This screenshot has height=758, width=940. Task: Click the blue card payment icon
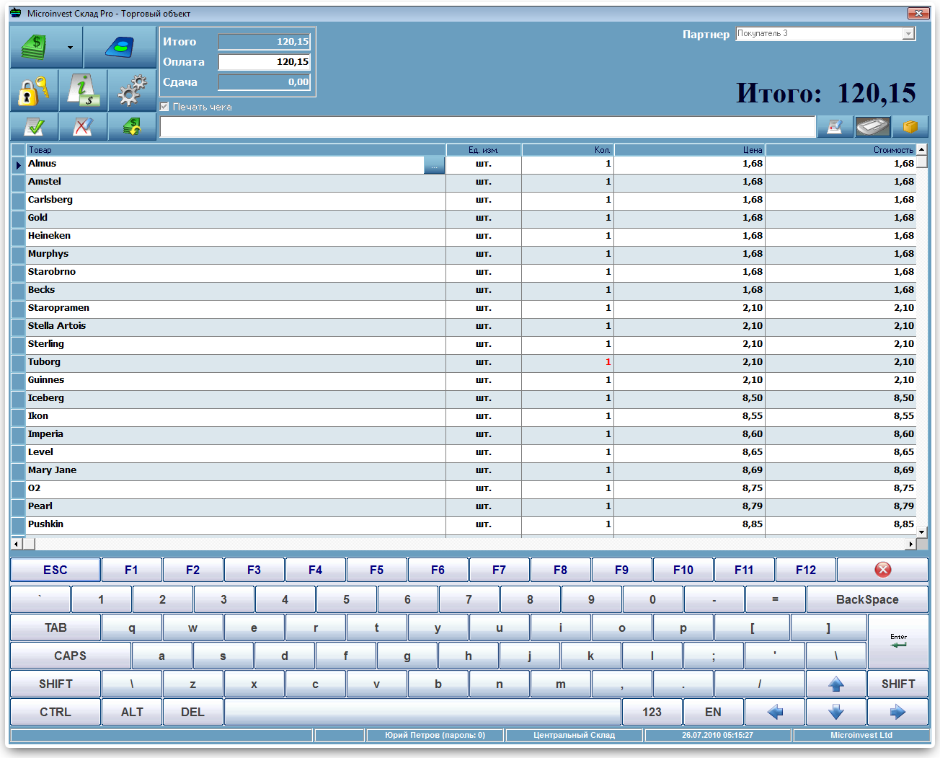pos(120,48)
